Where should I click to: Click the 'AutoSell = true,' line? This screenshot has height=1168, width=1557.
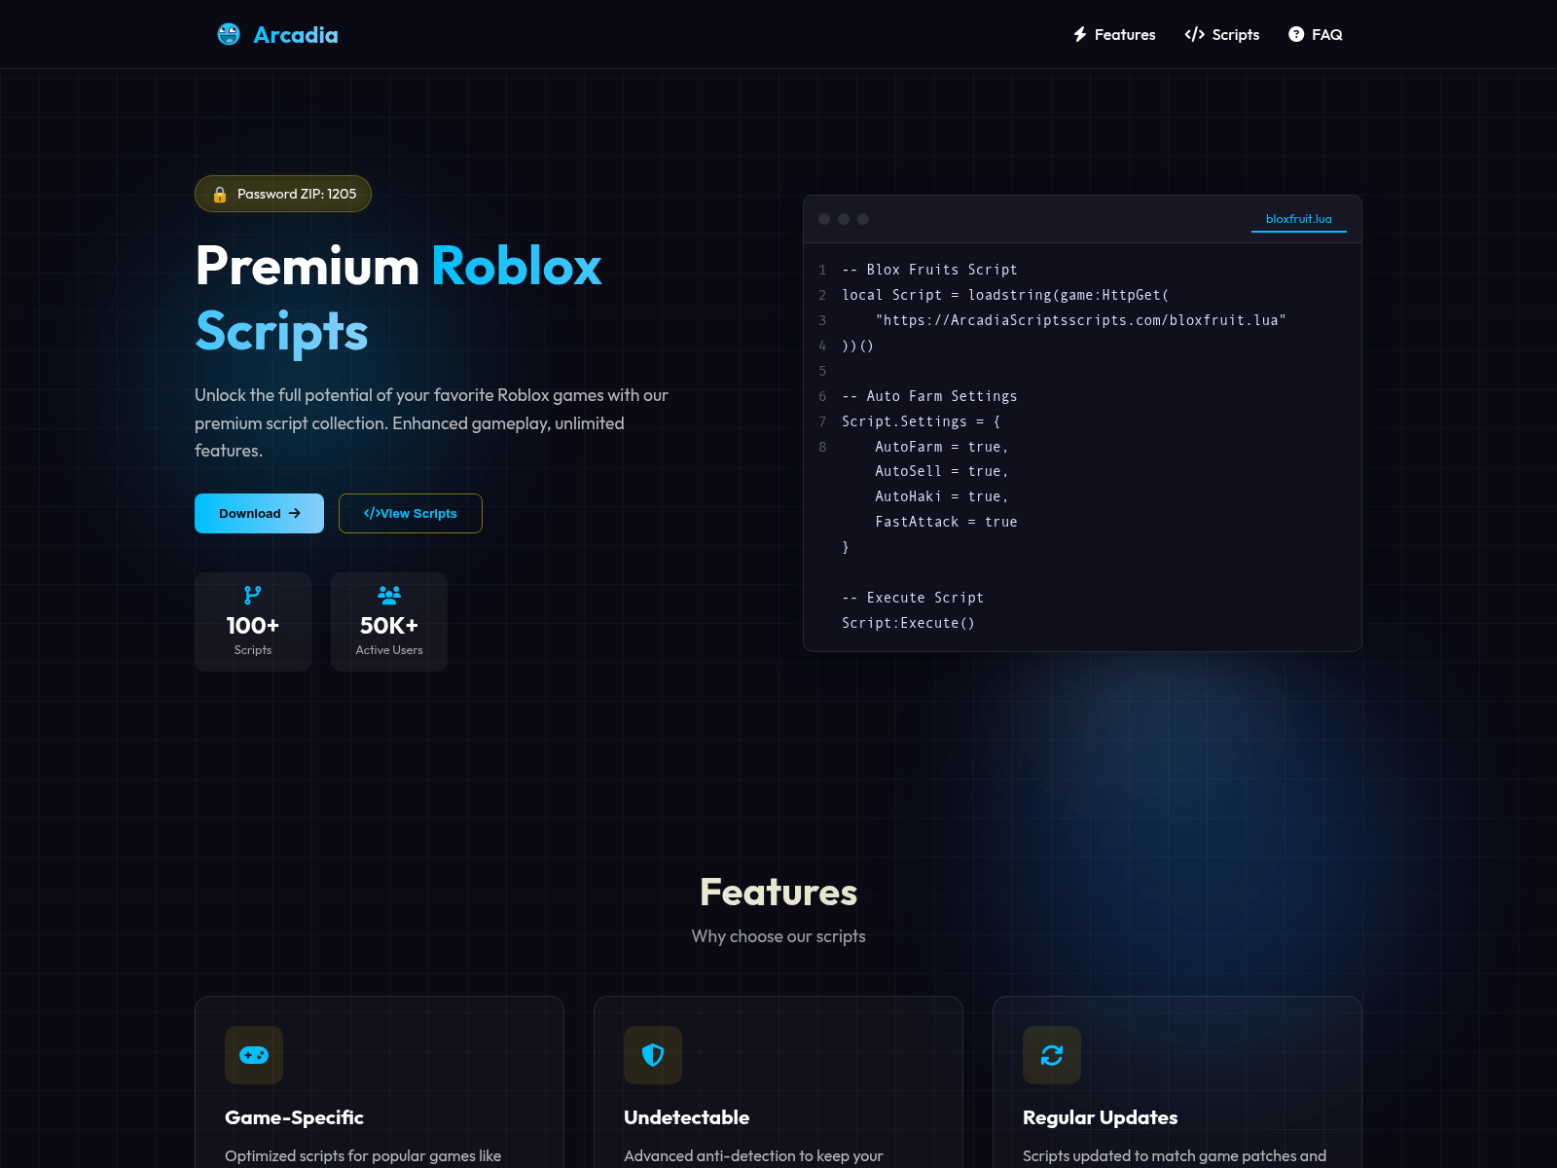coord(942,471)
